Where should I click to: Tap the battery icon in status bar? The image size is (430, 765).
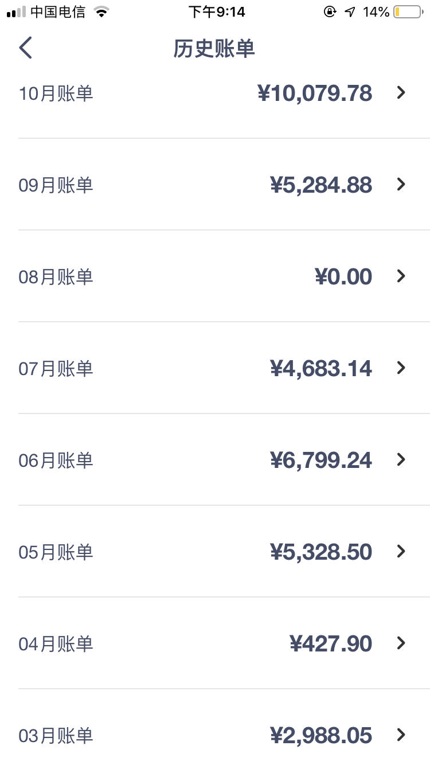tap(408, 11)
